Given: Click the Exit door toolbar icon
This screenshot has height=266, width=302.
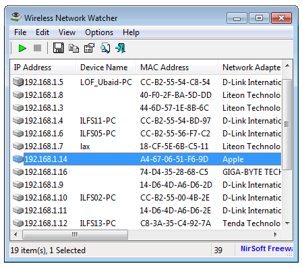Looking at the screenshot, I should click(x=120, y=48).
